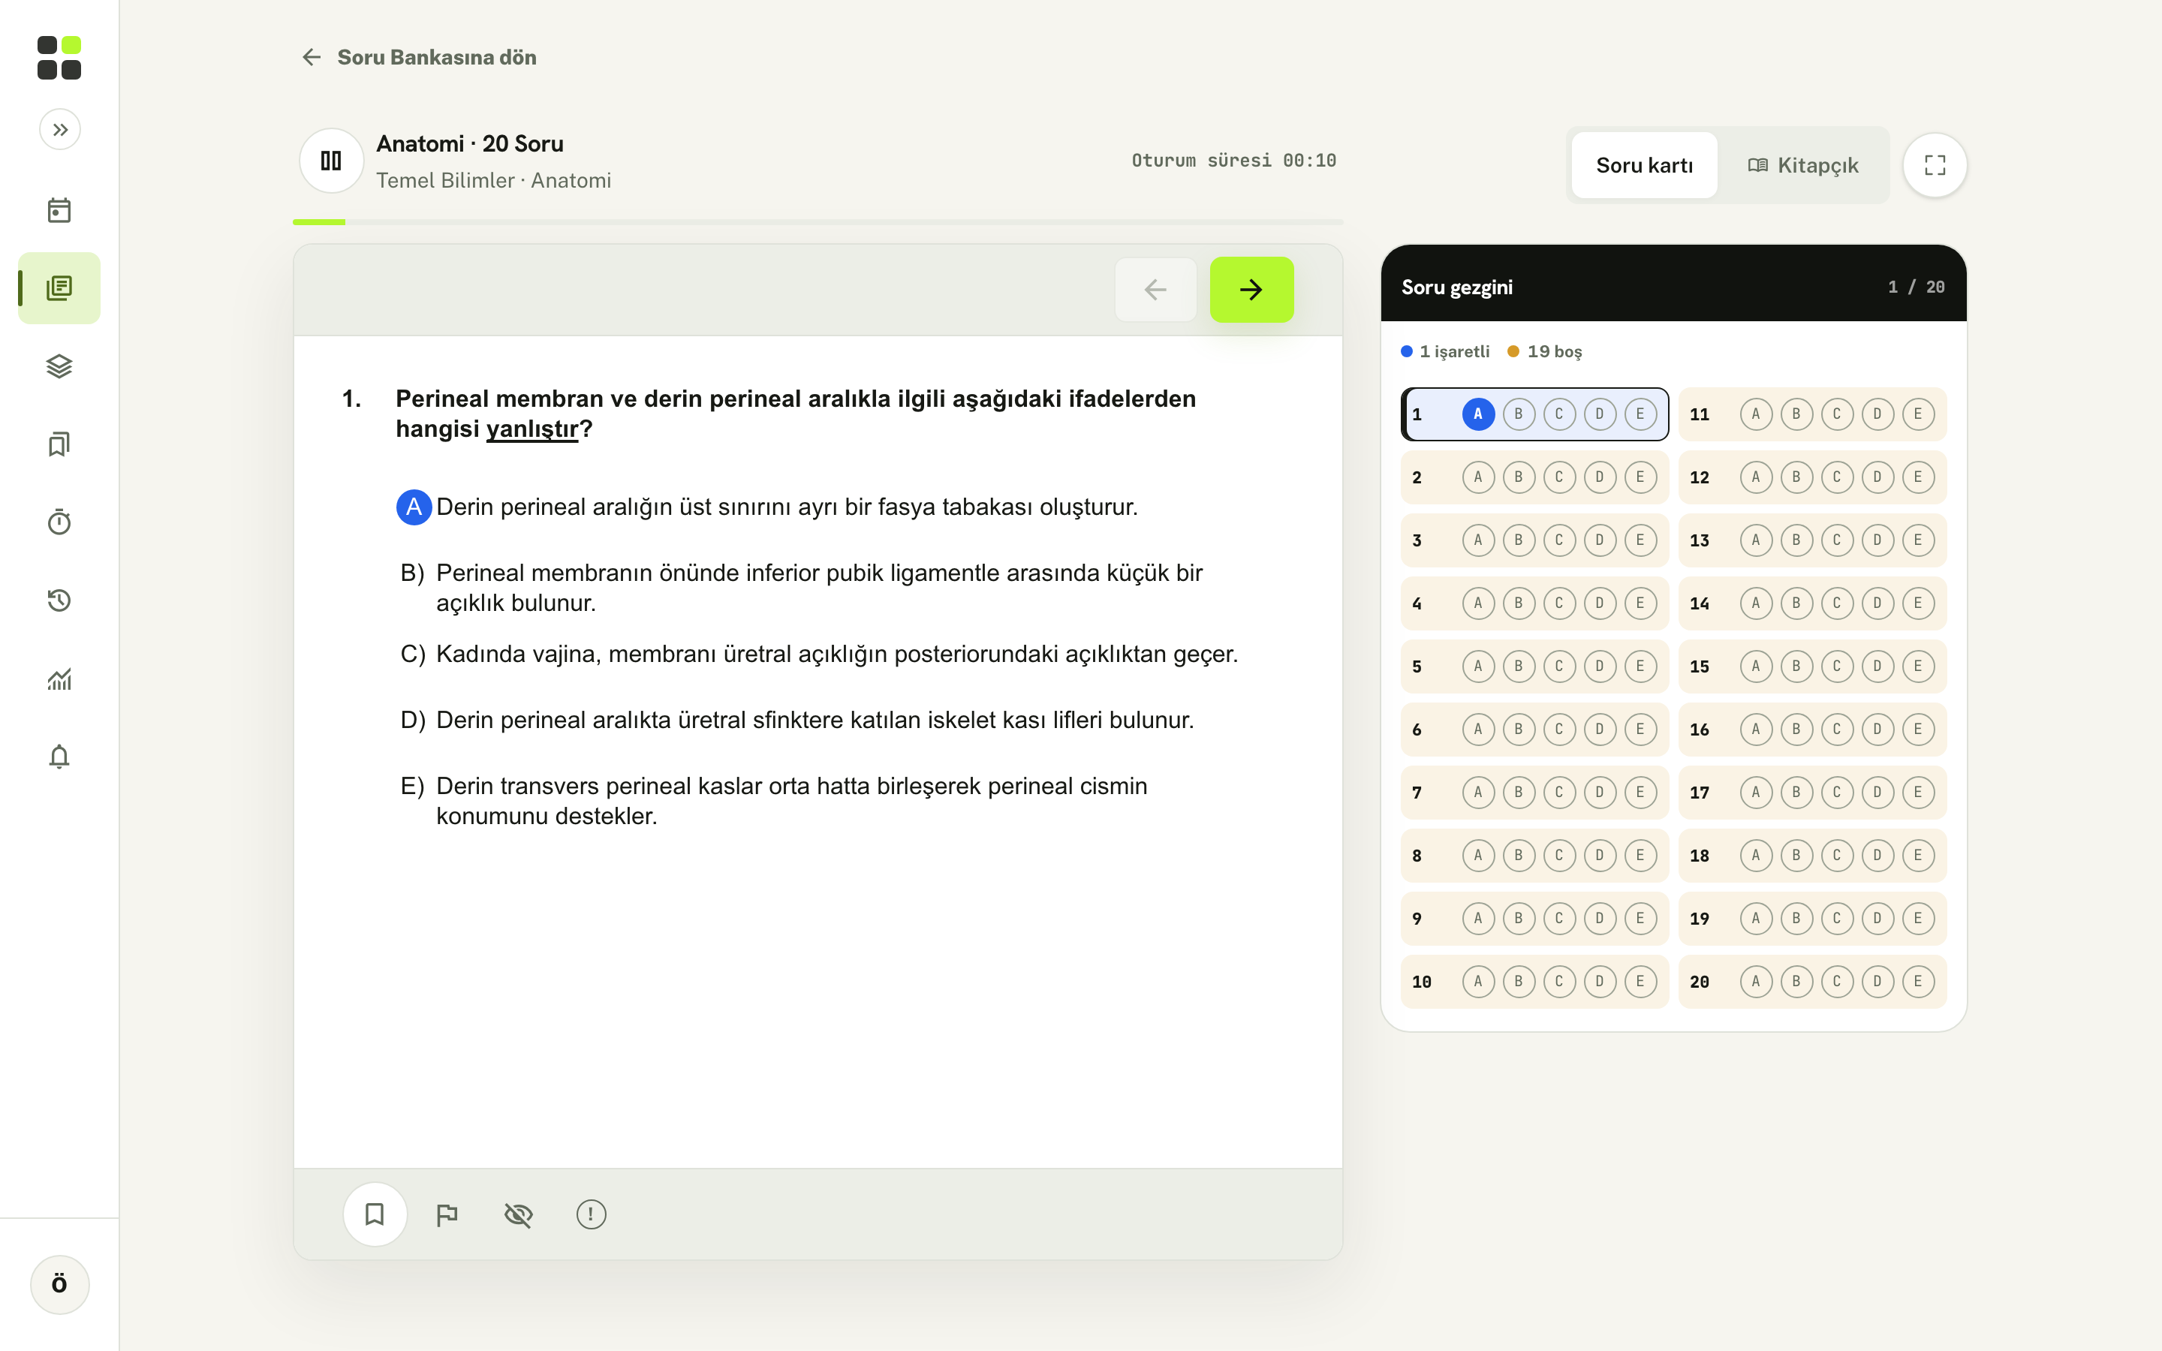Select answer option E in question
This screenshot has width=2162, height=1351.
[774, 801]
